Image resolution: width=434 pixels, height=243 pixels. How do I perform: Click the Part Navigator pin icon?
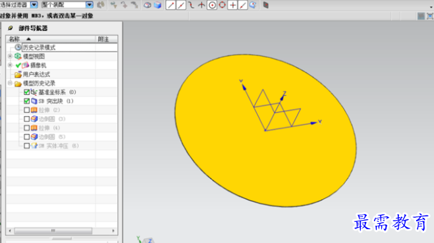click(11, 28)
